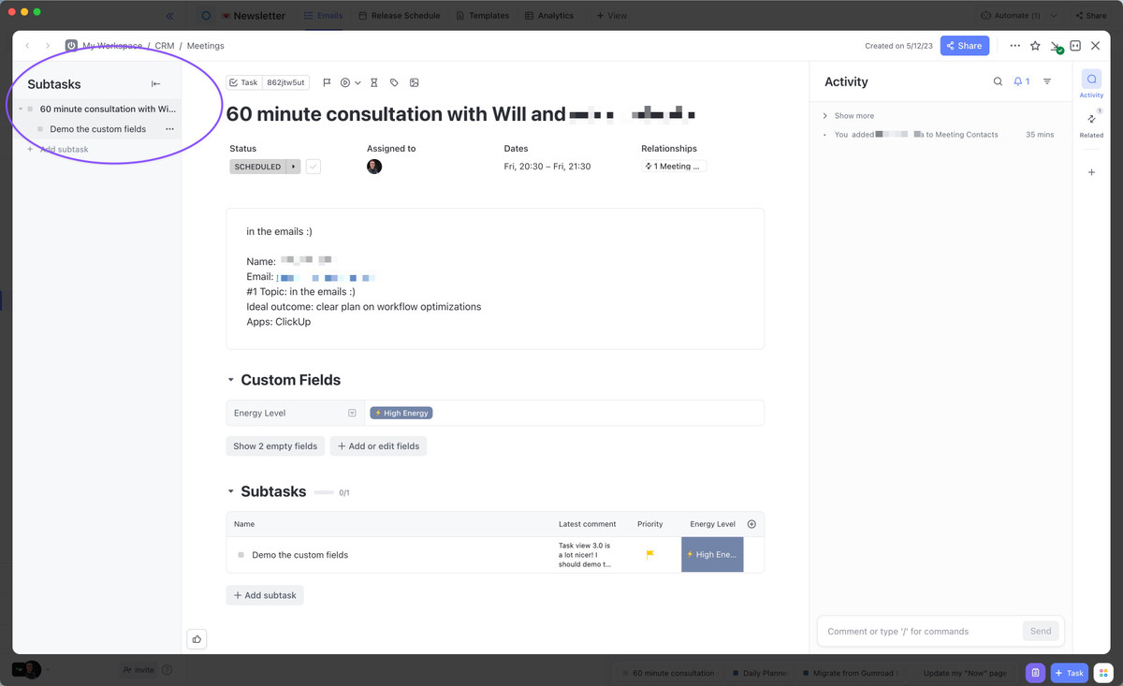Click the cover image icon

point(415,82)
